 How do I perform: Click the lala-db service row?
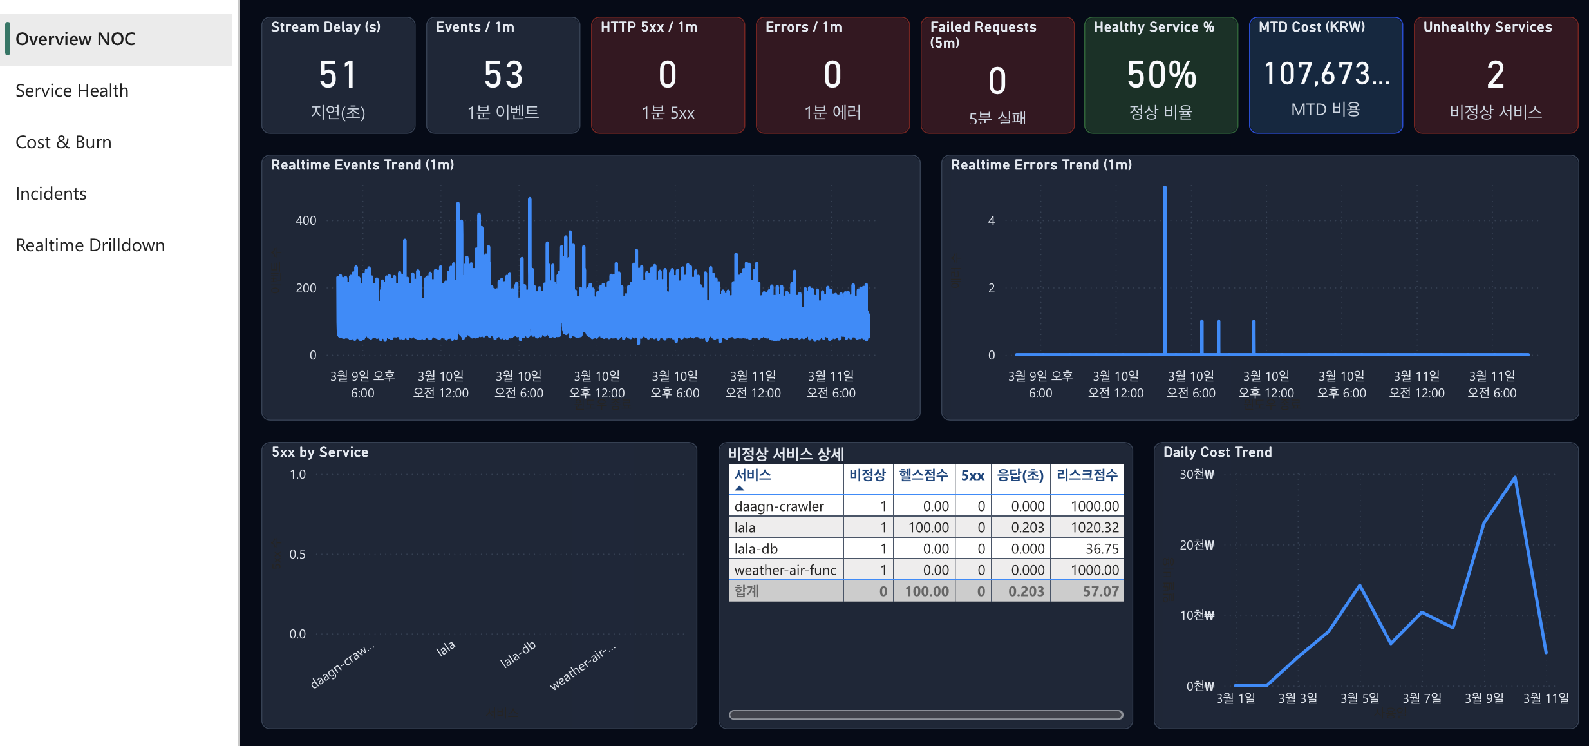pos(756,549)
